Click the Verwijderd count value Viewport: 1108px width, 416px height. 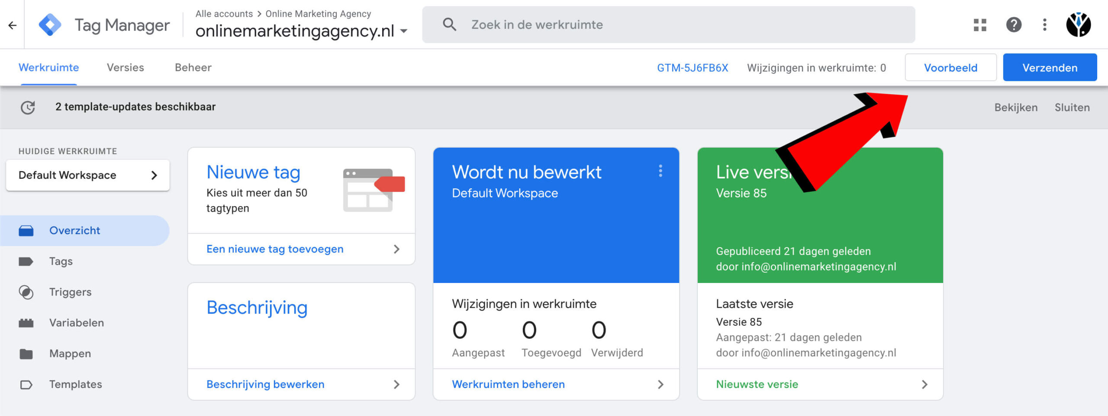599,330
